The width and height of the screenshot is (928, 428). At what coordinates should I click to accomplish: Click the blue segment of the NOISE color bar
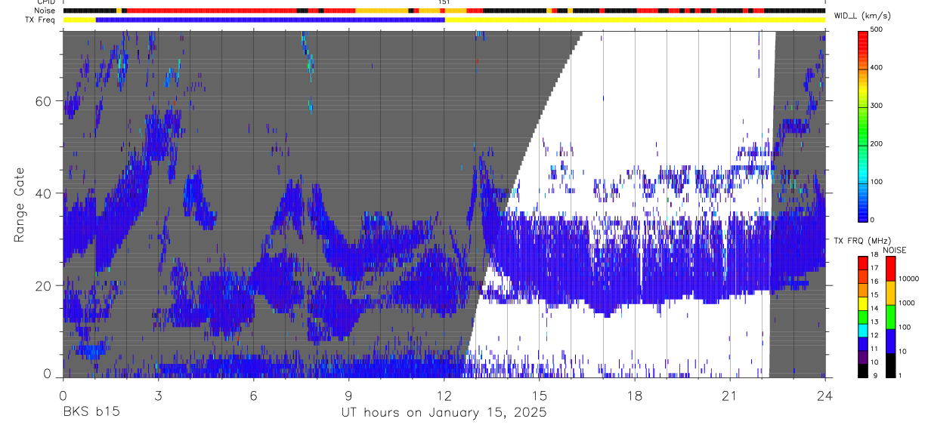coord(891,341)
